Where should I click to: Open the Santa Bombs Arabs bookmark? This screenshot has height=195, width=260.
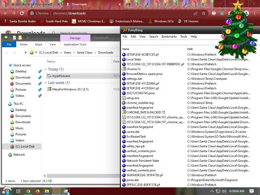click(x=20, y=21)
